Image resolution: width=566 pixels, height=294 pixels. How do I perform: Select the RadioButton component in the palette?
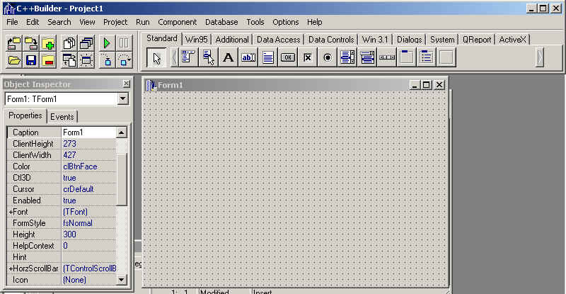[328, 57]
